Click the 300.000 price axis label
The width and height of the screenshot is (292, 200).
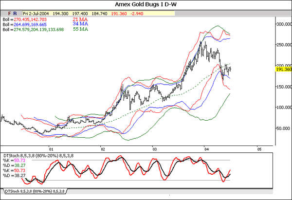[x=284, y=24]
